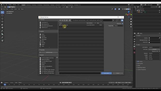Select the Measure tool
This screenshot has height=91, width=161.
[2, 34]
